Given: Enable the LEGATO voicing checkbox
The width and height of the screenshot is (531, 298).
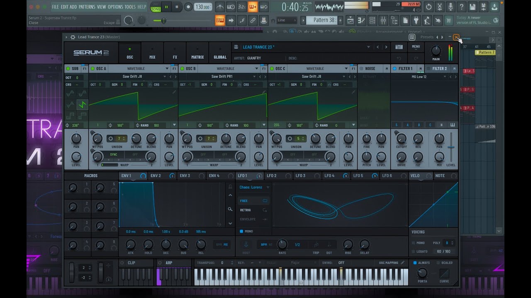Looking at the screenshot, I should click(414, 251).
